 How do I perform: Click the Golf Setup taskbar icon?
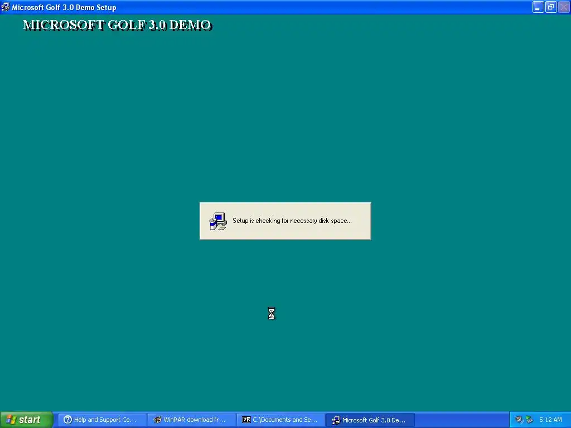tap(336, 420)
